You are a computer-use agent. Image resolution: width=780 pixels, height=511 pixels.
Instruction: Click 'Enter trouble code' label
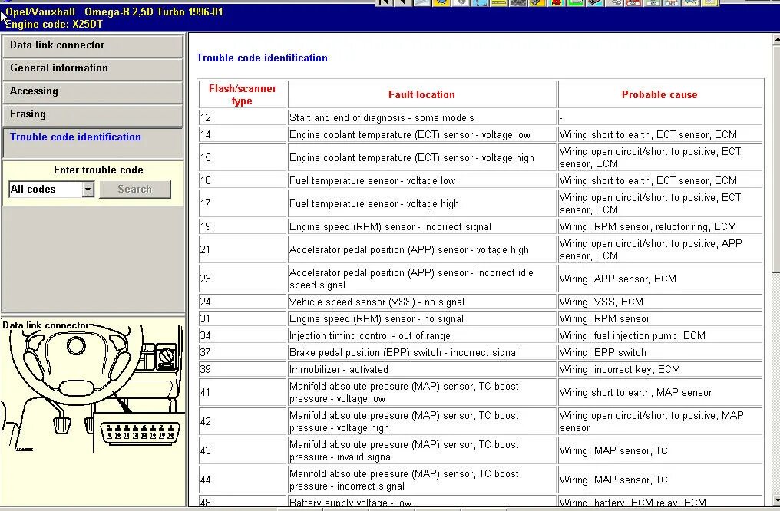point(98,170)
